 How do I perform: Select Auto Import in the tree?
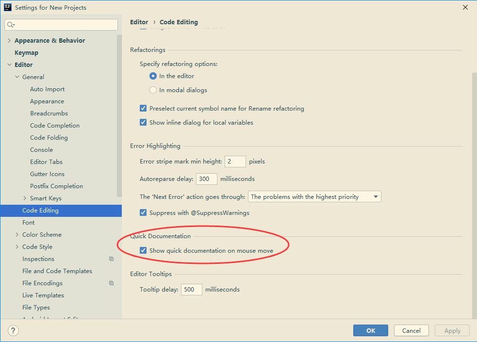pos(47,89)
